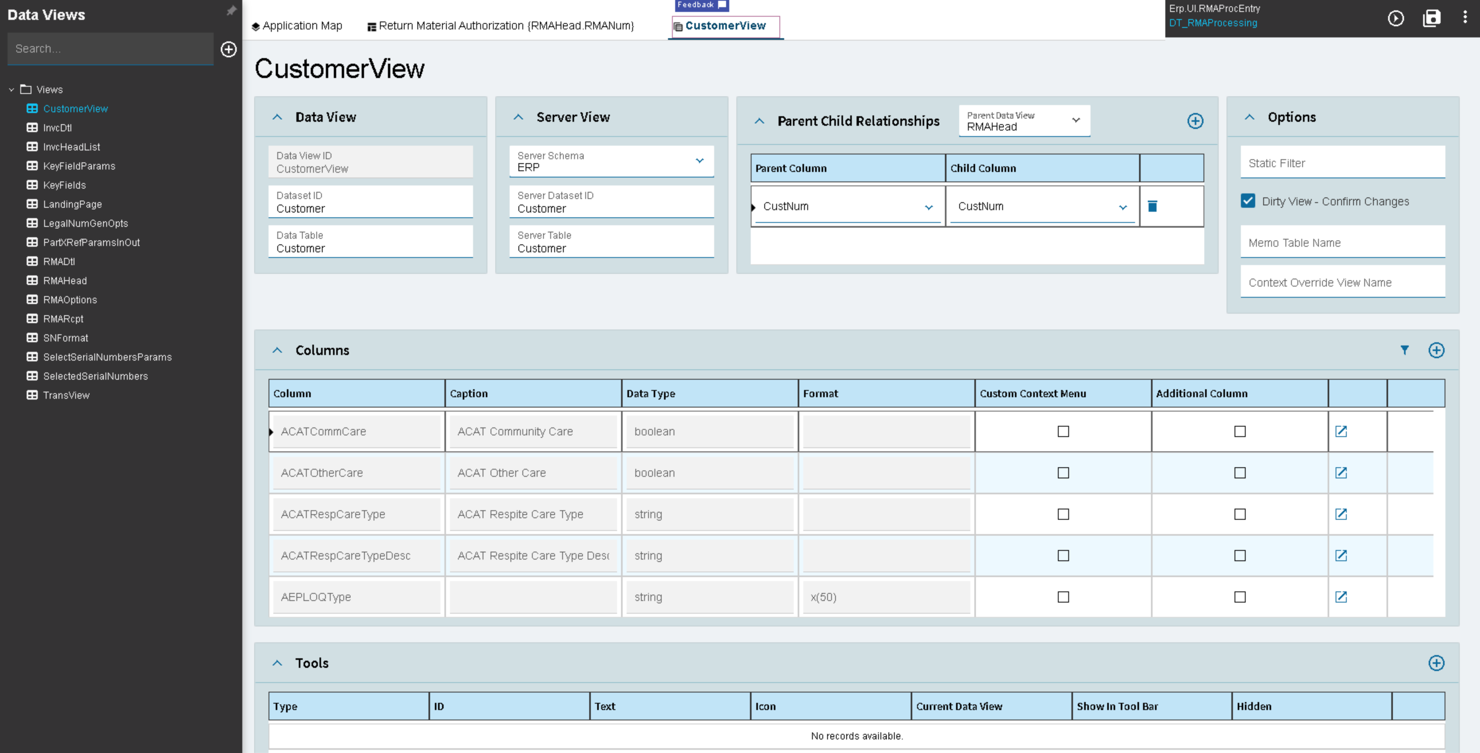The width and height of the screenshot is (1480, 753).
Task: Add a new data view next to Search
Action: point(229,49)
